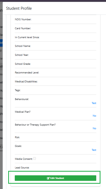The width and height of the screenshot is (106, 189).
Task: Click the Student Profile dialog title
Action: click(19, 8)
